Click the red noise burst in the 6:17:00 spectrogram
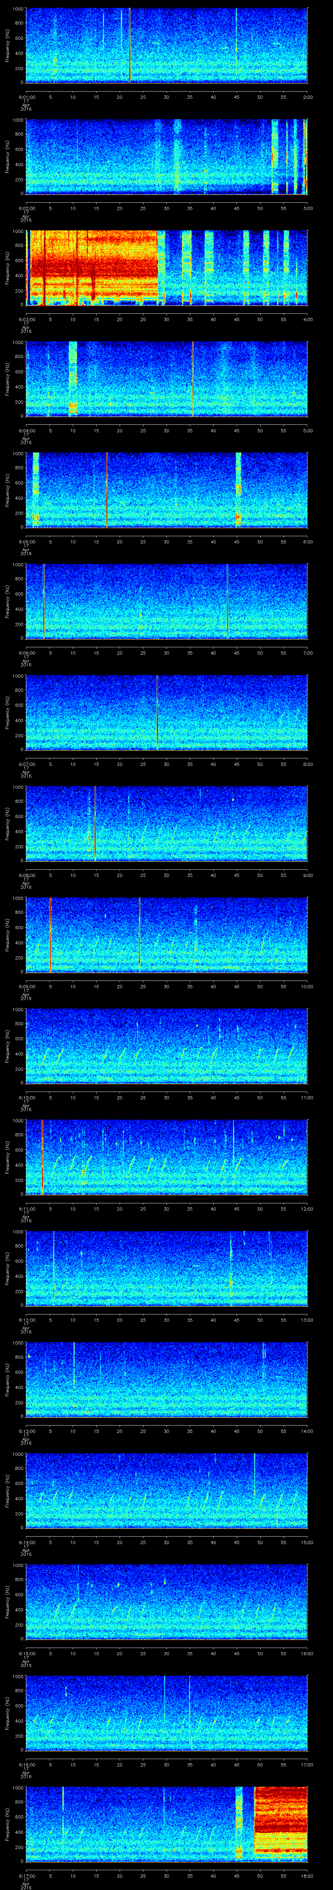This screenshot has width=333, height=1890. pos(281,1823)
